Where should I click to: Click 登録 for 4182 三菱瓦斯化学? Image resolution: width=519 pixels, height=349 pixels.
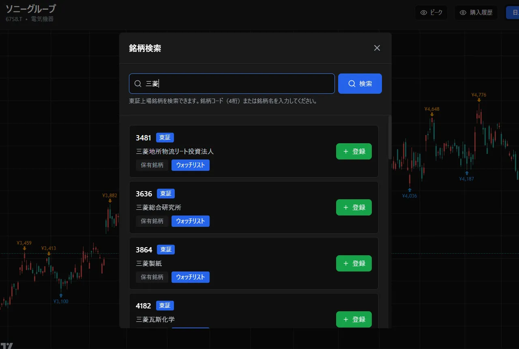[354, 319]
